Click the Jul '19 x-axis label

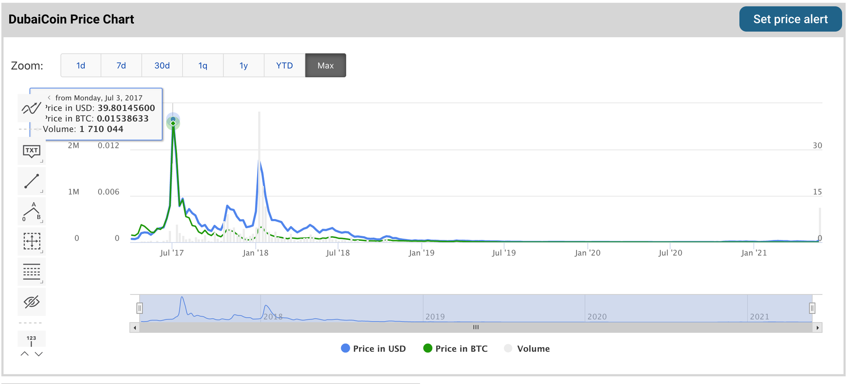pyautogui.click(x=504, y=253)
